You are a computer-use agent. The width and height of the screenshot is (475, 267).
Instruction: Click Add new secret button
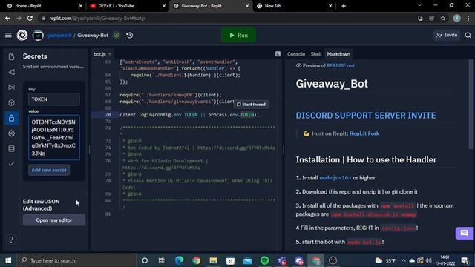(49, 170)
